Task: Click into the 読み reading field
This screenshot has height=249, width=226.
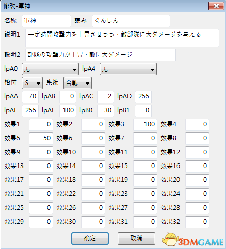Action: (x=131, y=21)
